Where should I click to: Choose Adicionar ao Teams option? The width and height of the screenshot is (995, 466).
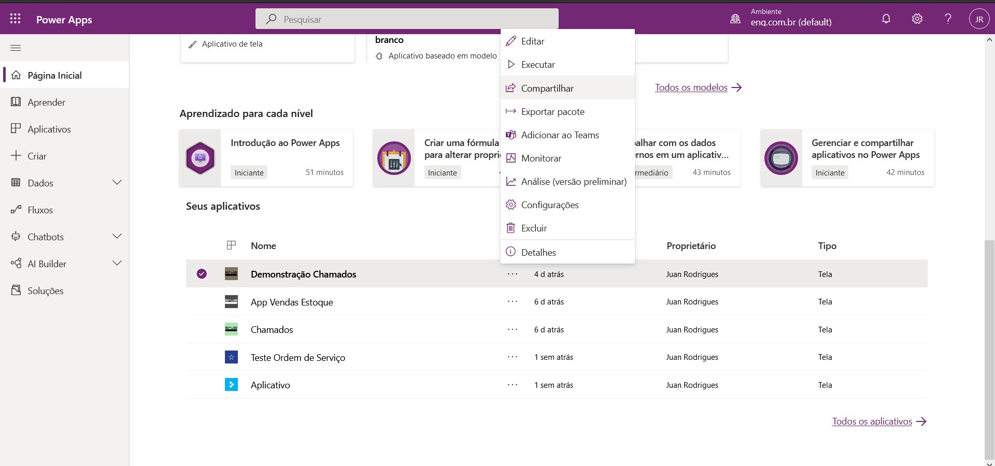tap(567, 135)
